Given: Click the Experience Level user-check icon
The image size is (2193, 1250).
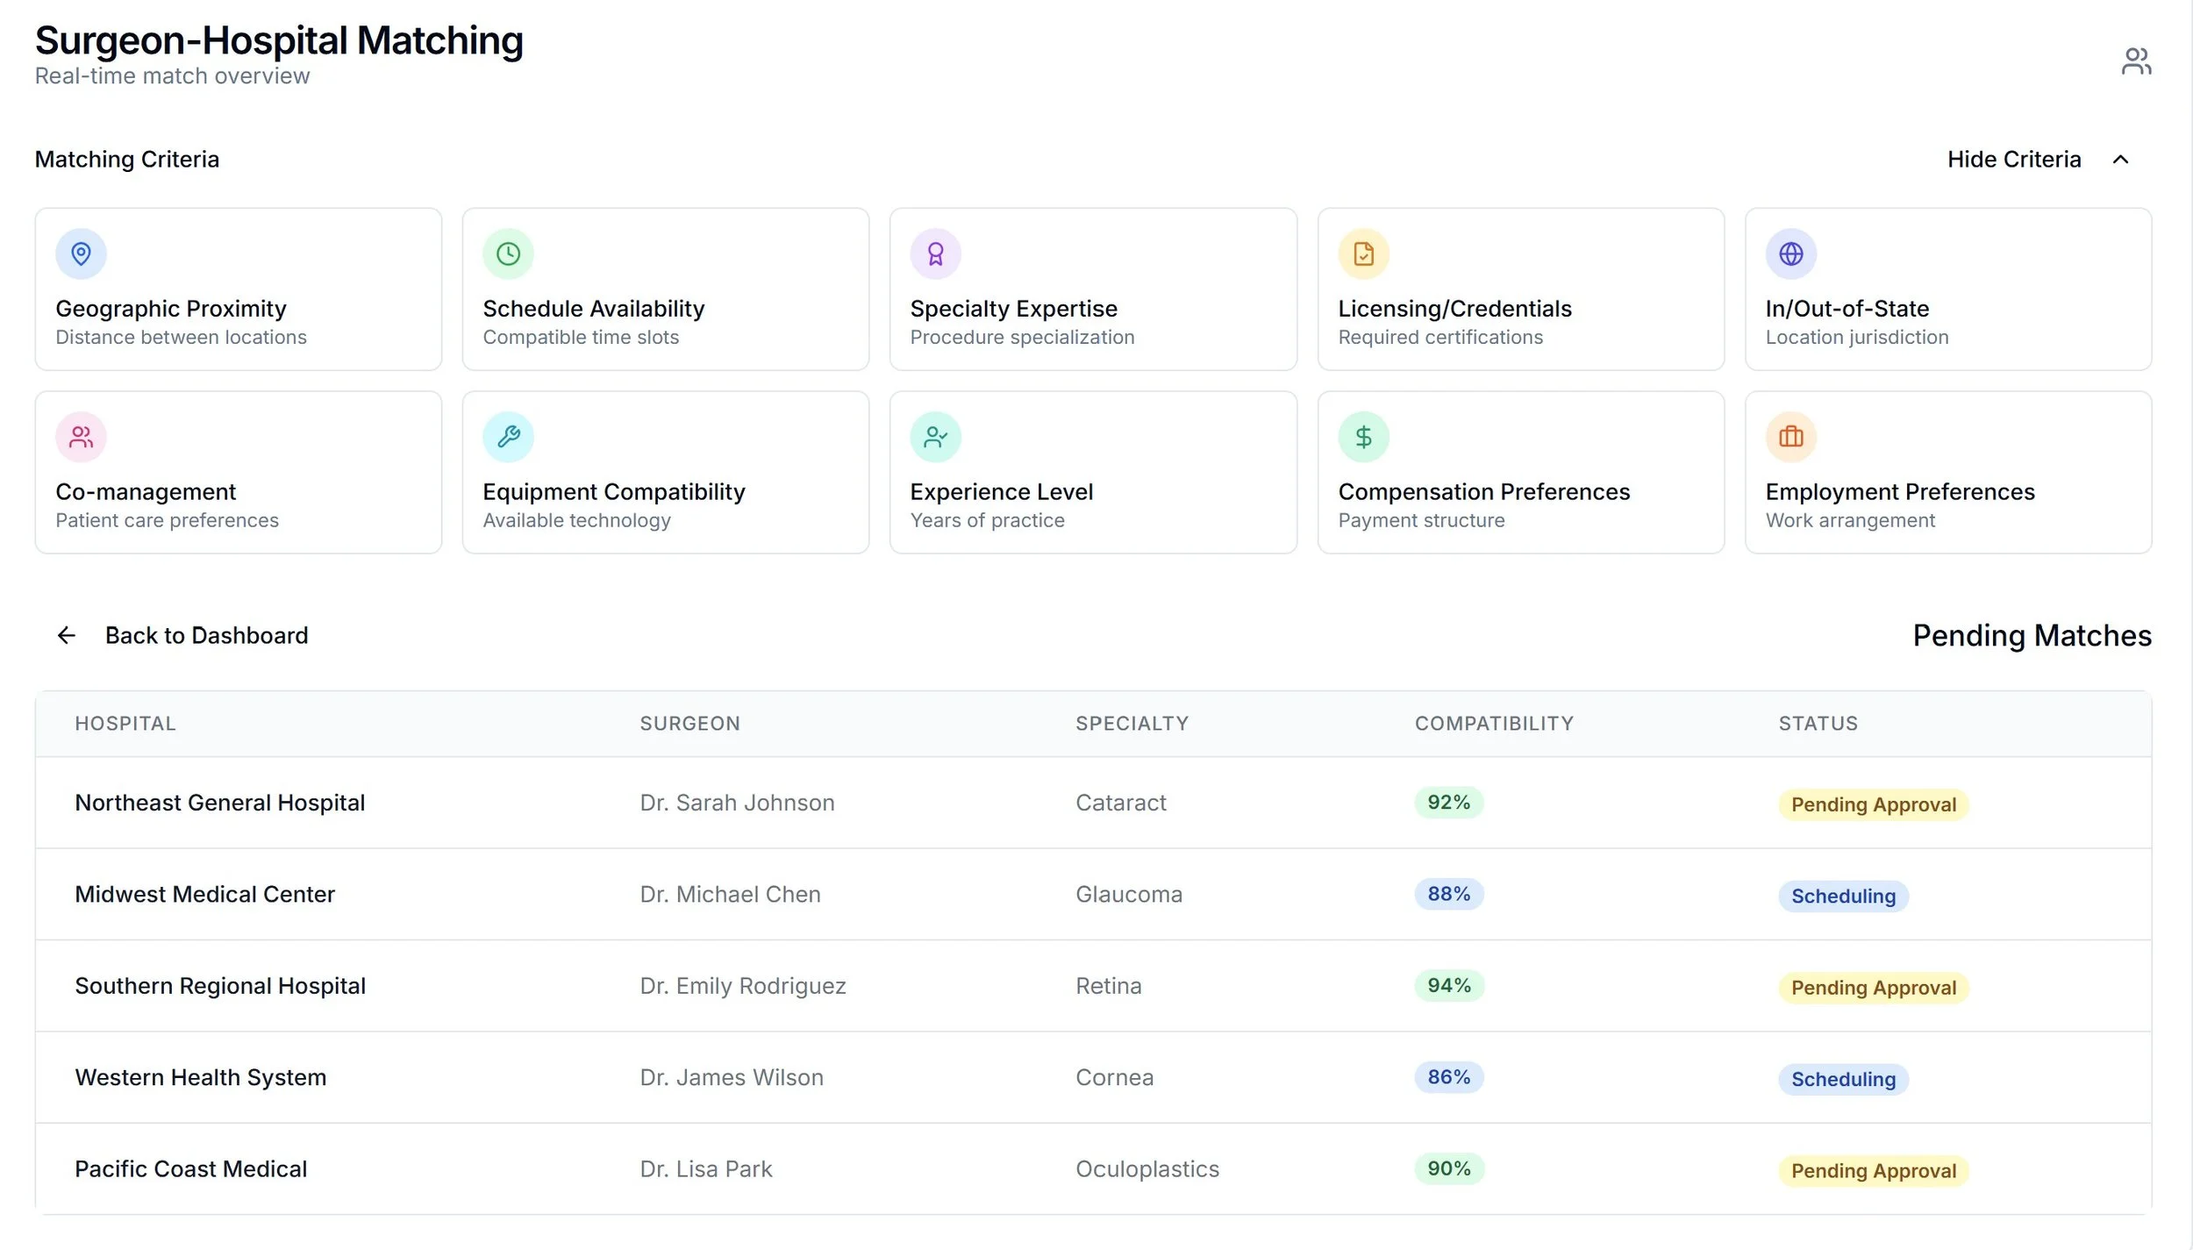Looking at the screenshot, I should tap(935, 437).
